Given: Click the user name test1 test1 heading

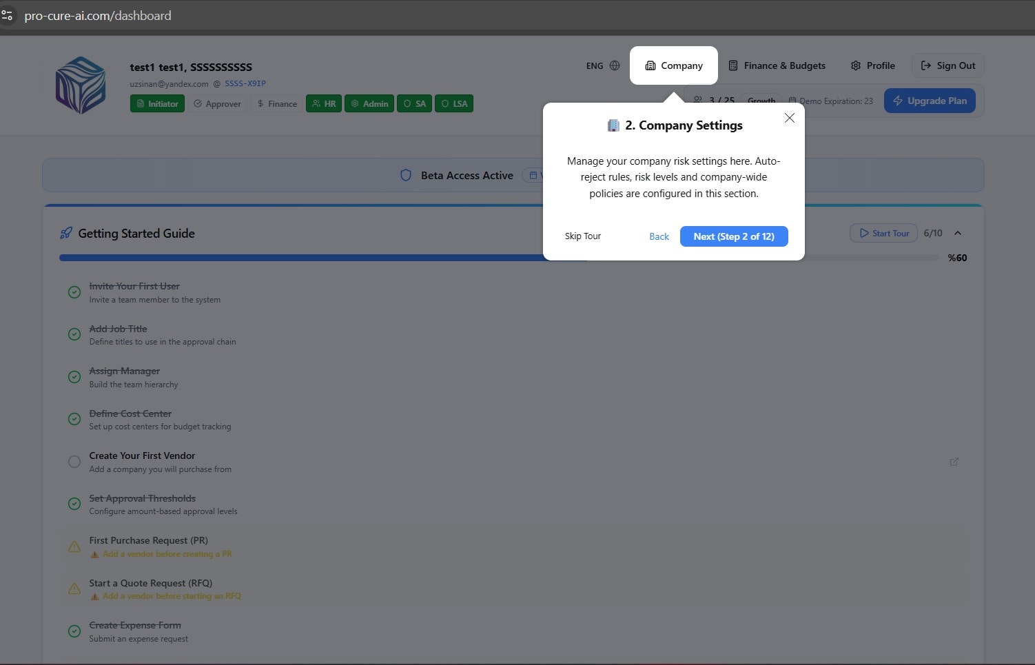Looking at the screenshot, I should 191,67.
